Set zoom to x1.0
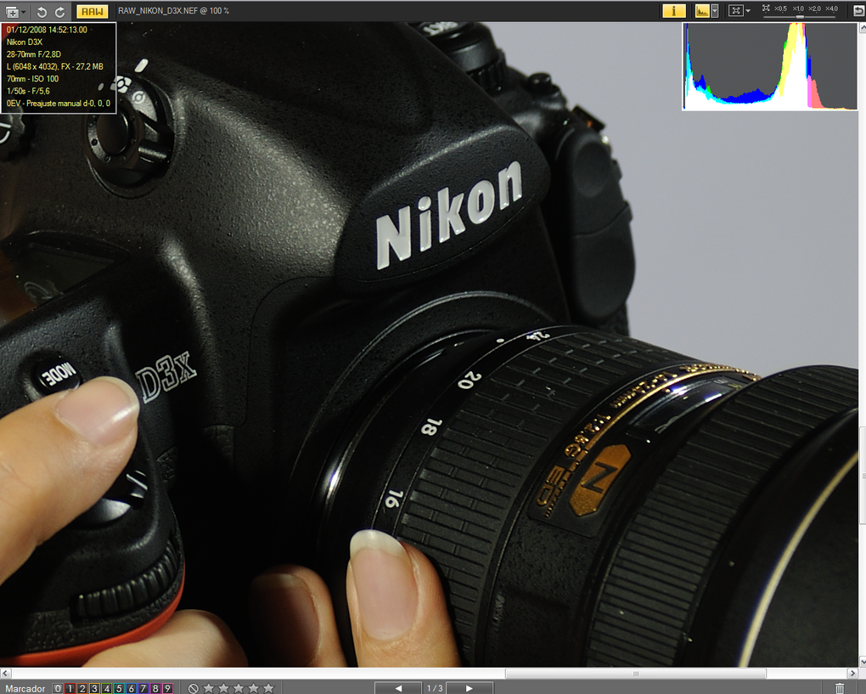Image resolution: width=866 pixels, height=694 pixels. tap(798, 8)
